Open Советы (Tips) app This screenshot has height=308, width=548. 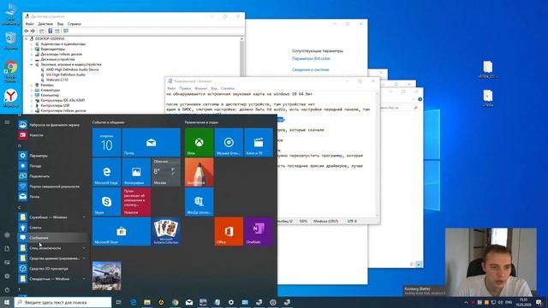[x=52, y=228]
